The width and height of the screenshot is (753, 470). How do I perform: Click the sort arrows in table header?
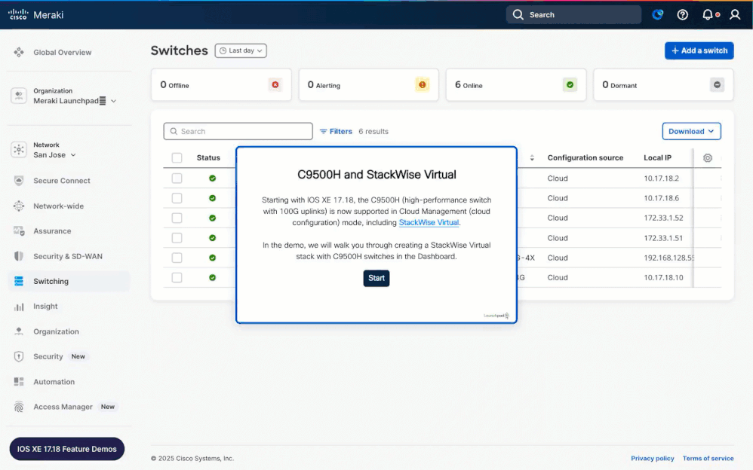(532, 157)
